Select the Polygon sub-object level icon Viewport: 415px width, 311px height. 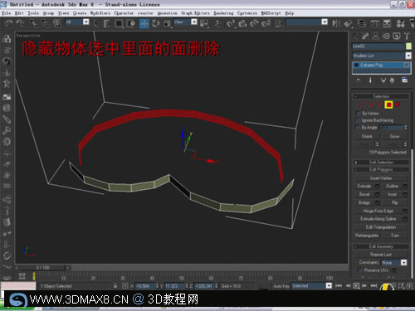[x=388, y=104]
